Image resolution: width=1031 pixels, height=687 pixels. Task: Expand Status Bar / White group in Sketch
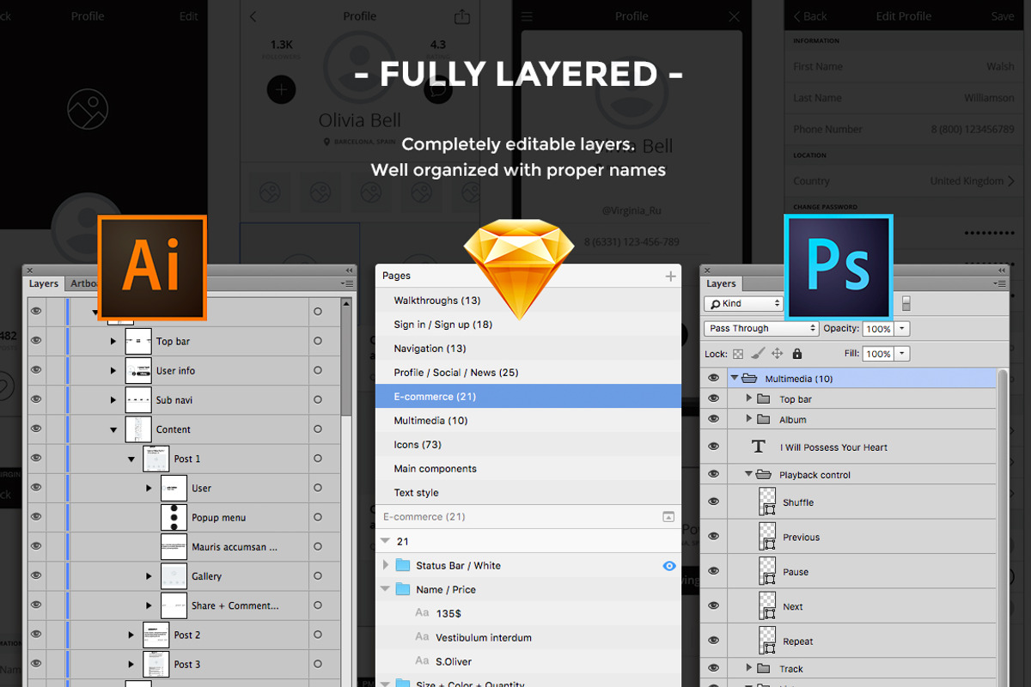(x=386, y=565)
